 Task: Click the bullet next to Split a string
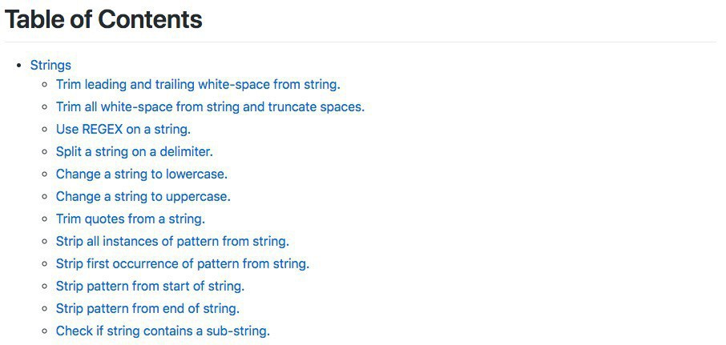coord(45,151)
